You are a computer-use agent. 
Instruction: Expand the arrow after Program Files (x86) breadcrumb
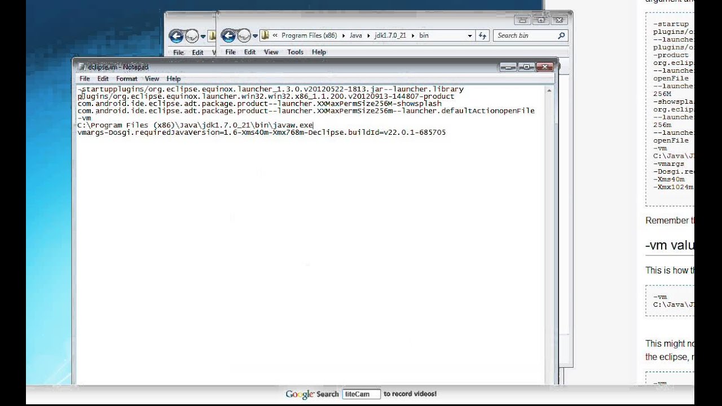(x=343, y=36)
